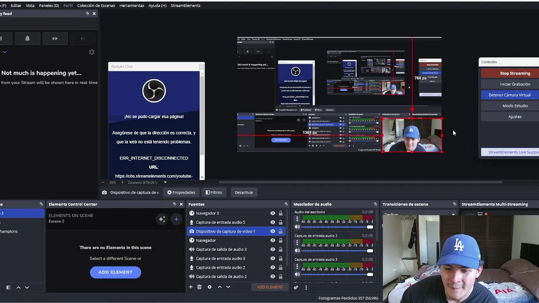Open the Herramientas menu

coord(132,5)
